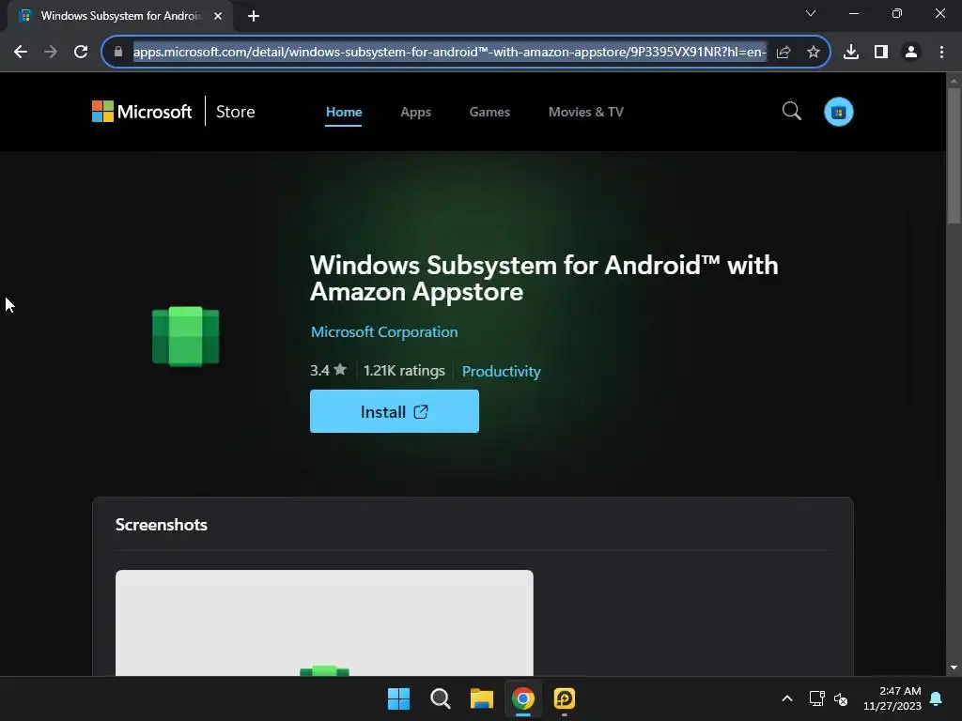Click the Screenshots section heading
Viewport: 962px width, 721px height.
coord(162,525)
